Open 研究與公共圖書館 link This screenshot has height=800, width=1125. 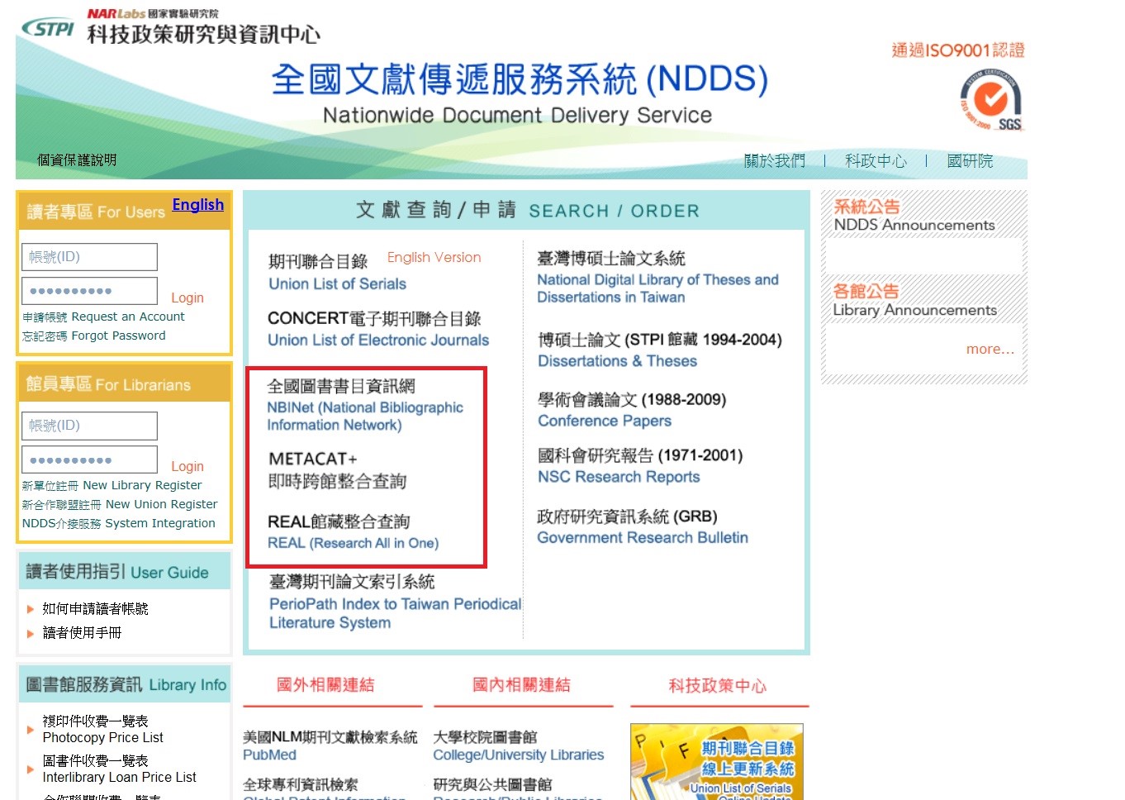pyautogui.click(x=492, y=785)
